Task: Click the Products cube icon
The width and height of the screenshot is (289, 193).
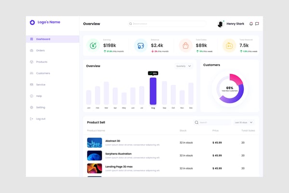Action: (x=32, y=62)
